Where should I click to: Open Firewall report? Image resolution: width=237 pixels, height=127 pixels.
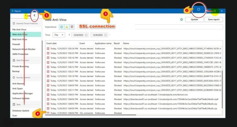(x=16, y=44)
